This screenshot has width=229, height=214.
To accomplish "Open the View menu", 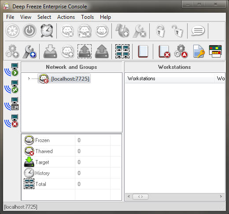I will 26,17.
